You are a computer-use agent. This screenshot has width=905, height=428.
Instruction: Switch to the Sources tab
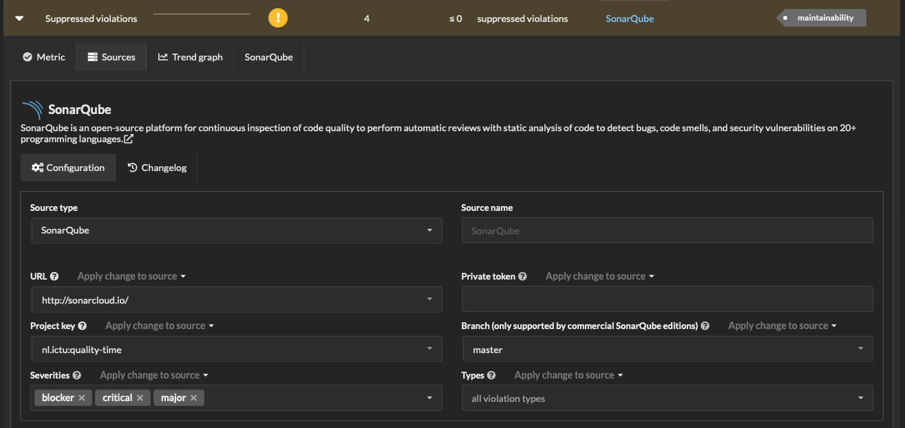[111, 57]
